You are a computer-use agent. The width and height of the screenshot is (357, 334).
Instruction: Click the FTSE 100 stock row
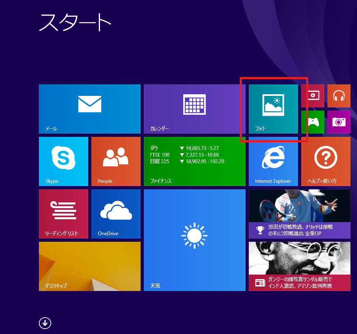[x=184, y=155]
